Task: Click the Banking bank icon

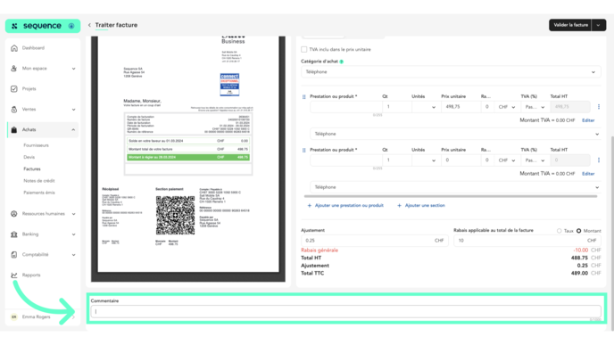Action: click(x=14, y=234)
